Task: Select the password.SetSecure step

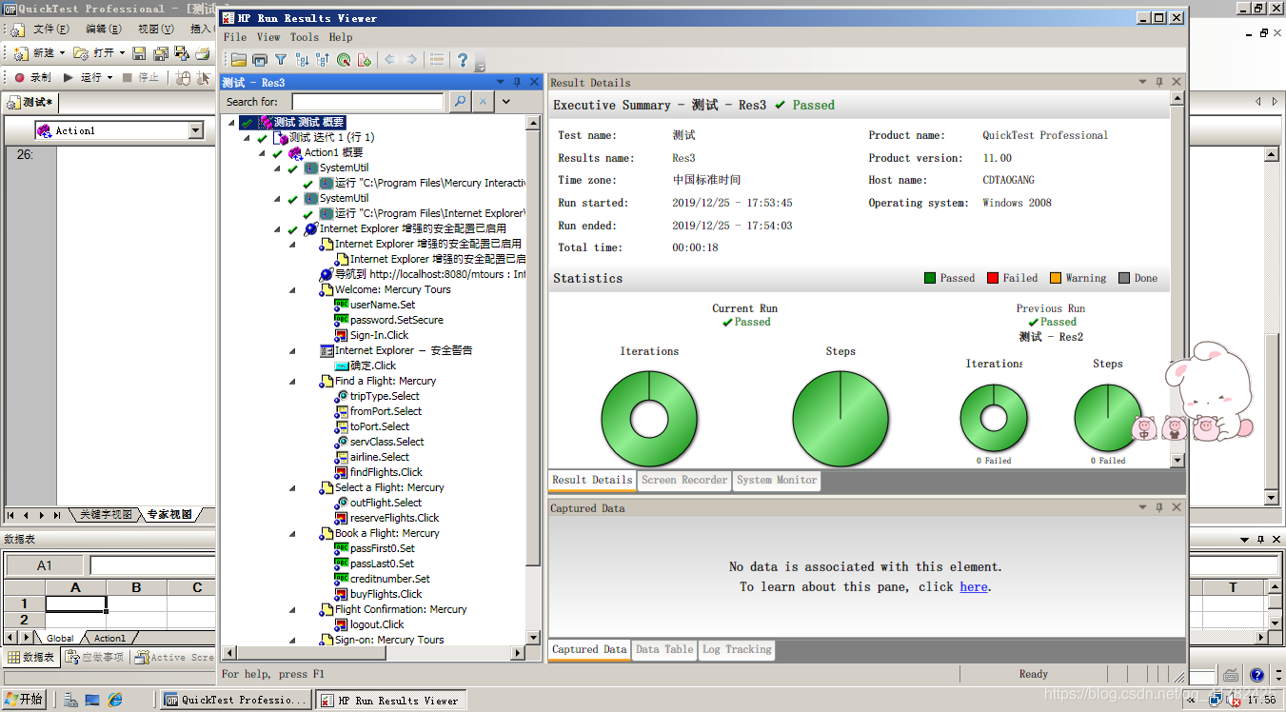Action: coord(396,320)
